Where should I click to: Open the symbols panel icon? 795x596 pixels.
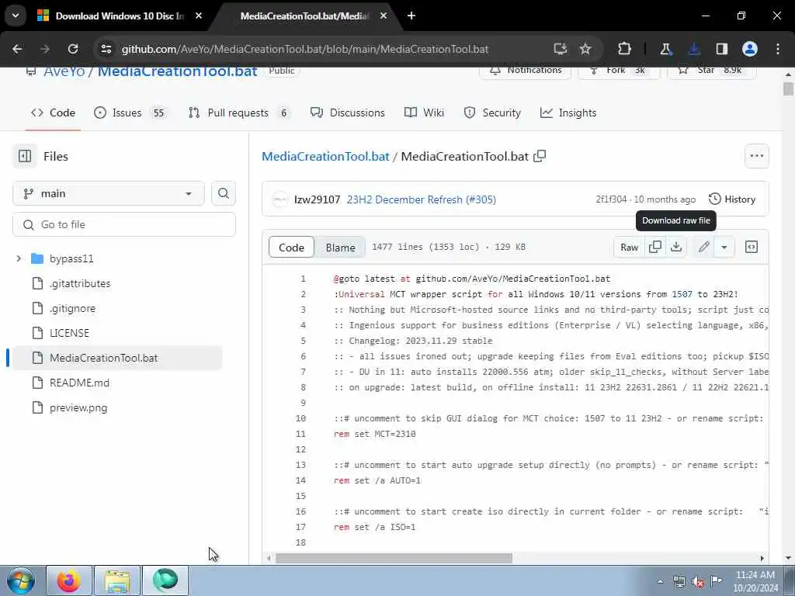tap(751, 248)
